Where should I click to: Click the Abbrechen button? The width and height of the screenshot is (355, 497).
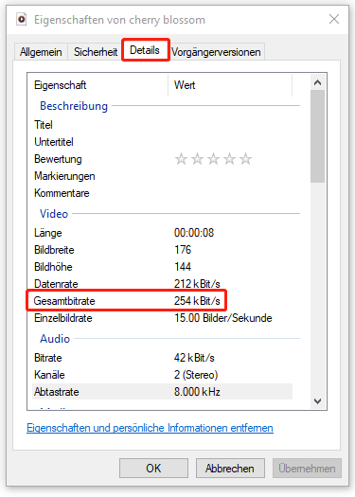coord(230,468)
